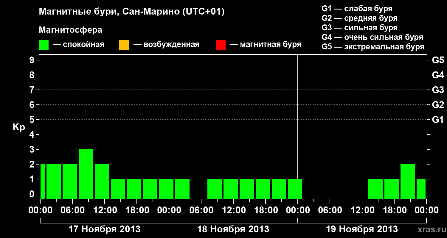
Task: Click the 12:00 time label on 19 November
Action: pyautogui.click(x=362, y=210)
